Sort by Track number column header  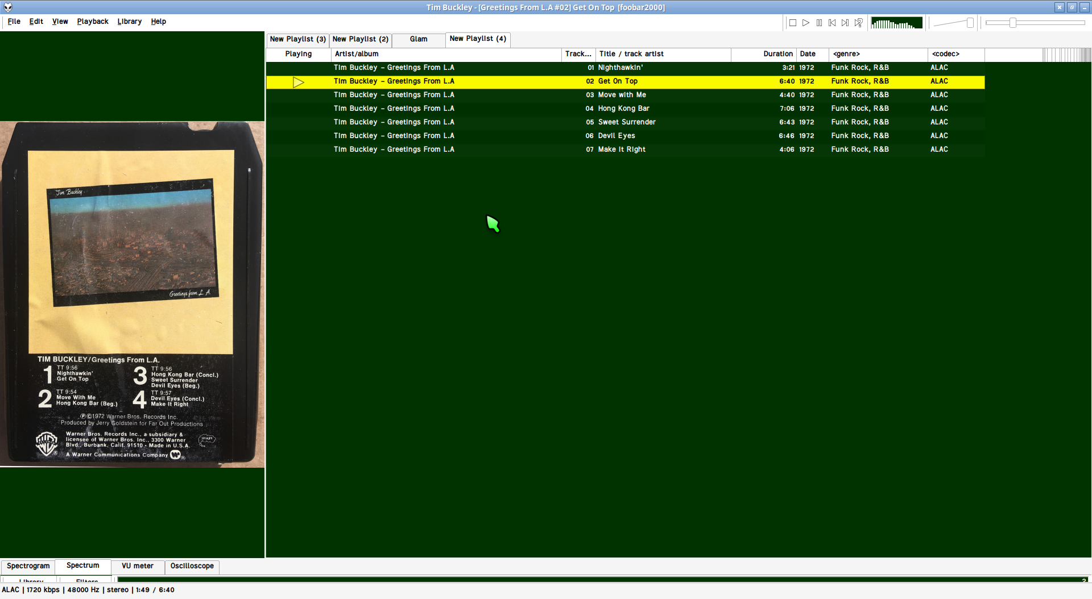point(578,54)
